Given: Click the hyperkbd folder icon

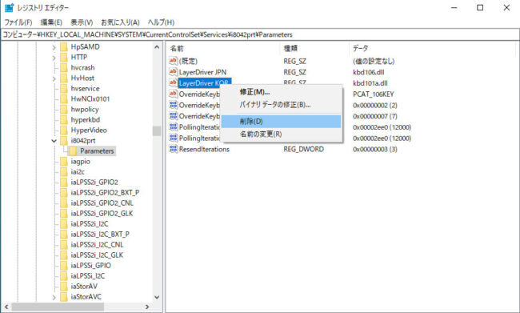Looking at the screenshot, I should click(64, 120).
